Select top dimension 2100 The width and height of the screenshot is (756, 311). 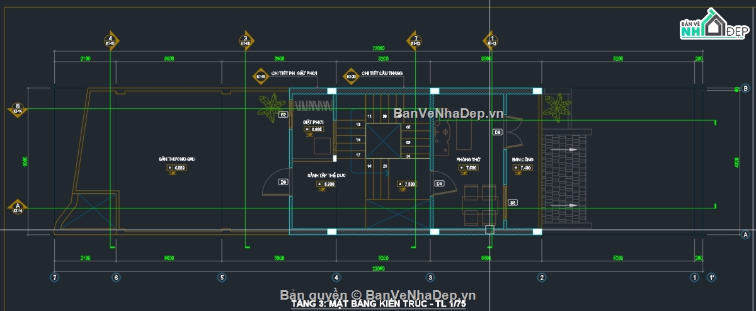tap(86, 59)
